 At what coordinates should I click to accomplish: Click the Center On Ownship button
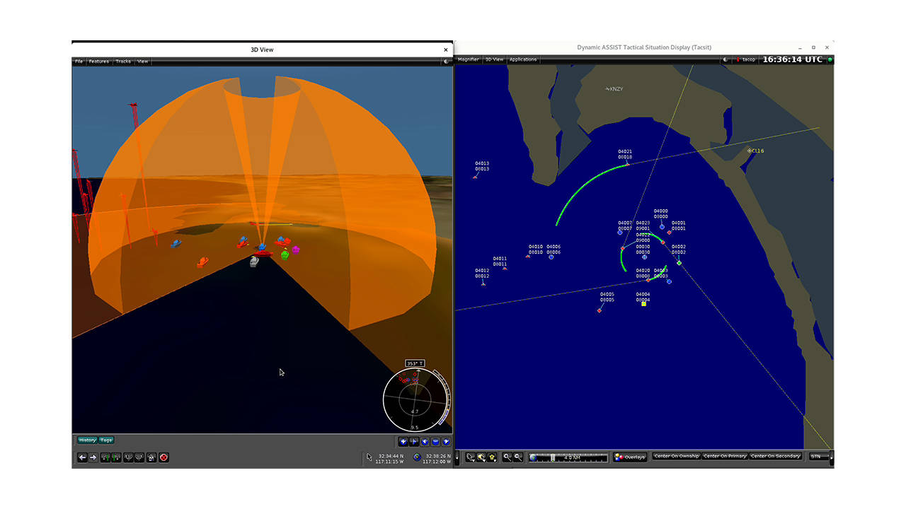pyautogui.click(x=676, y=457)
